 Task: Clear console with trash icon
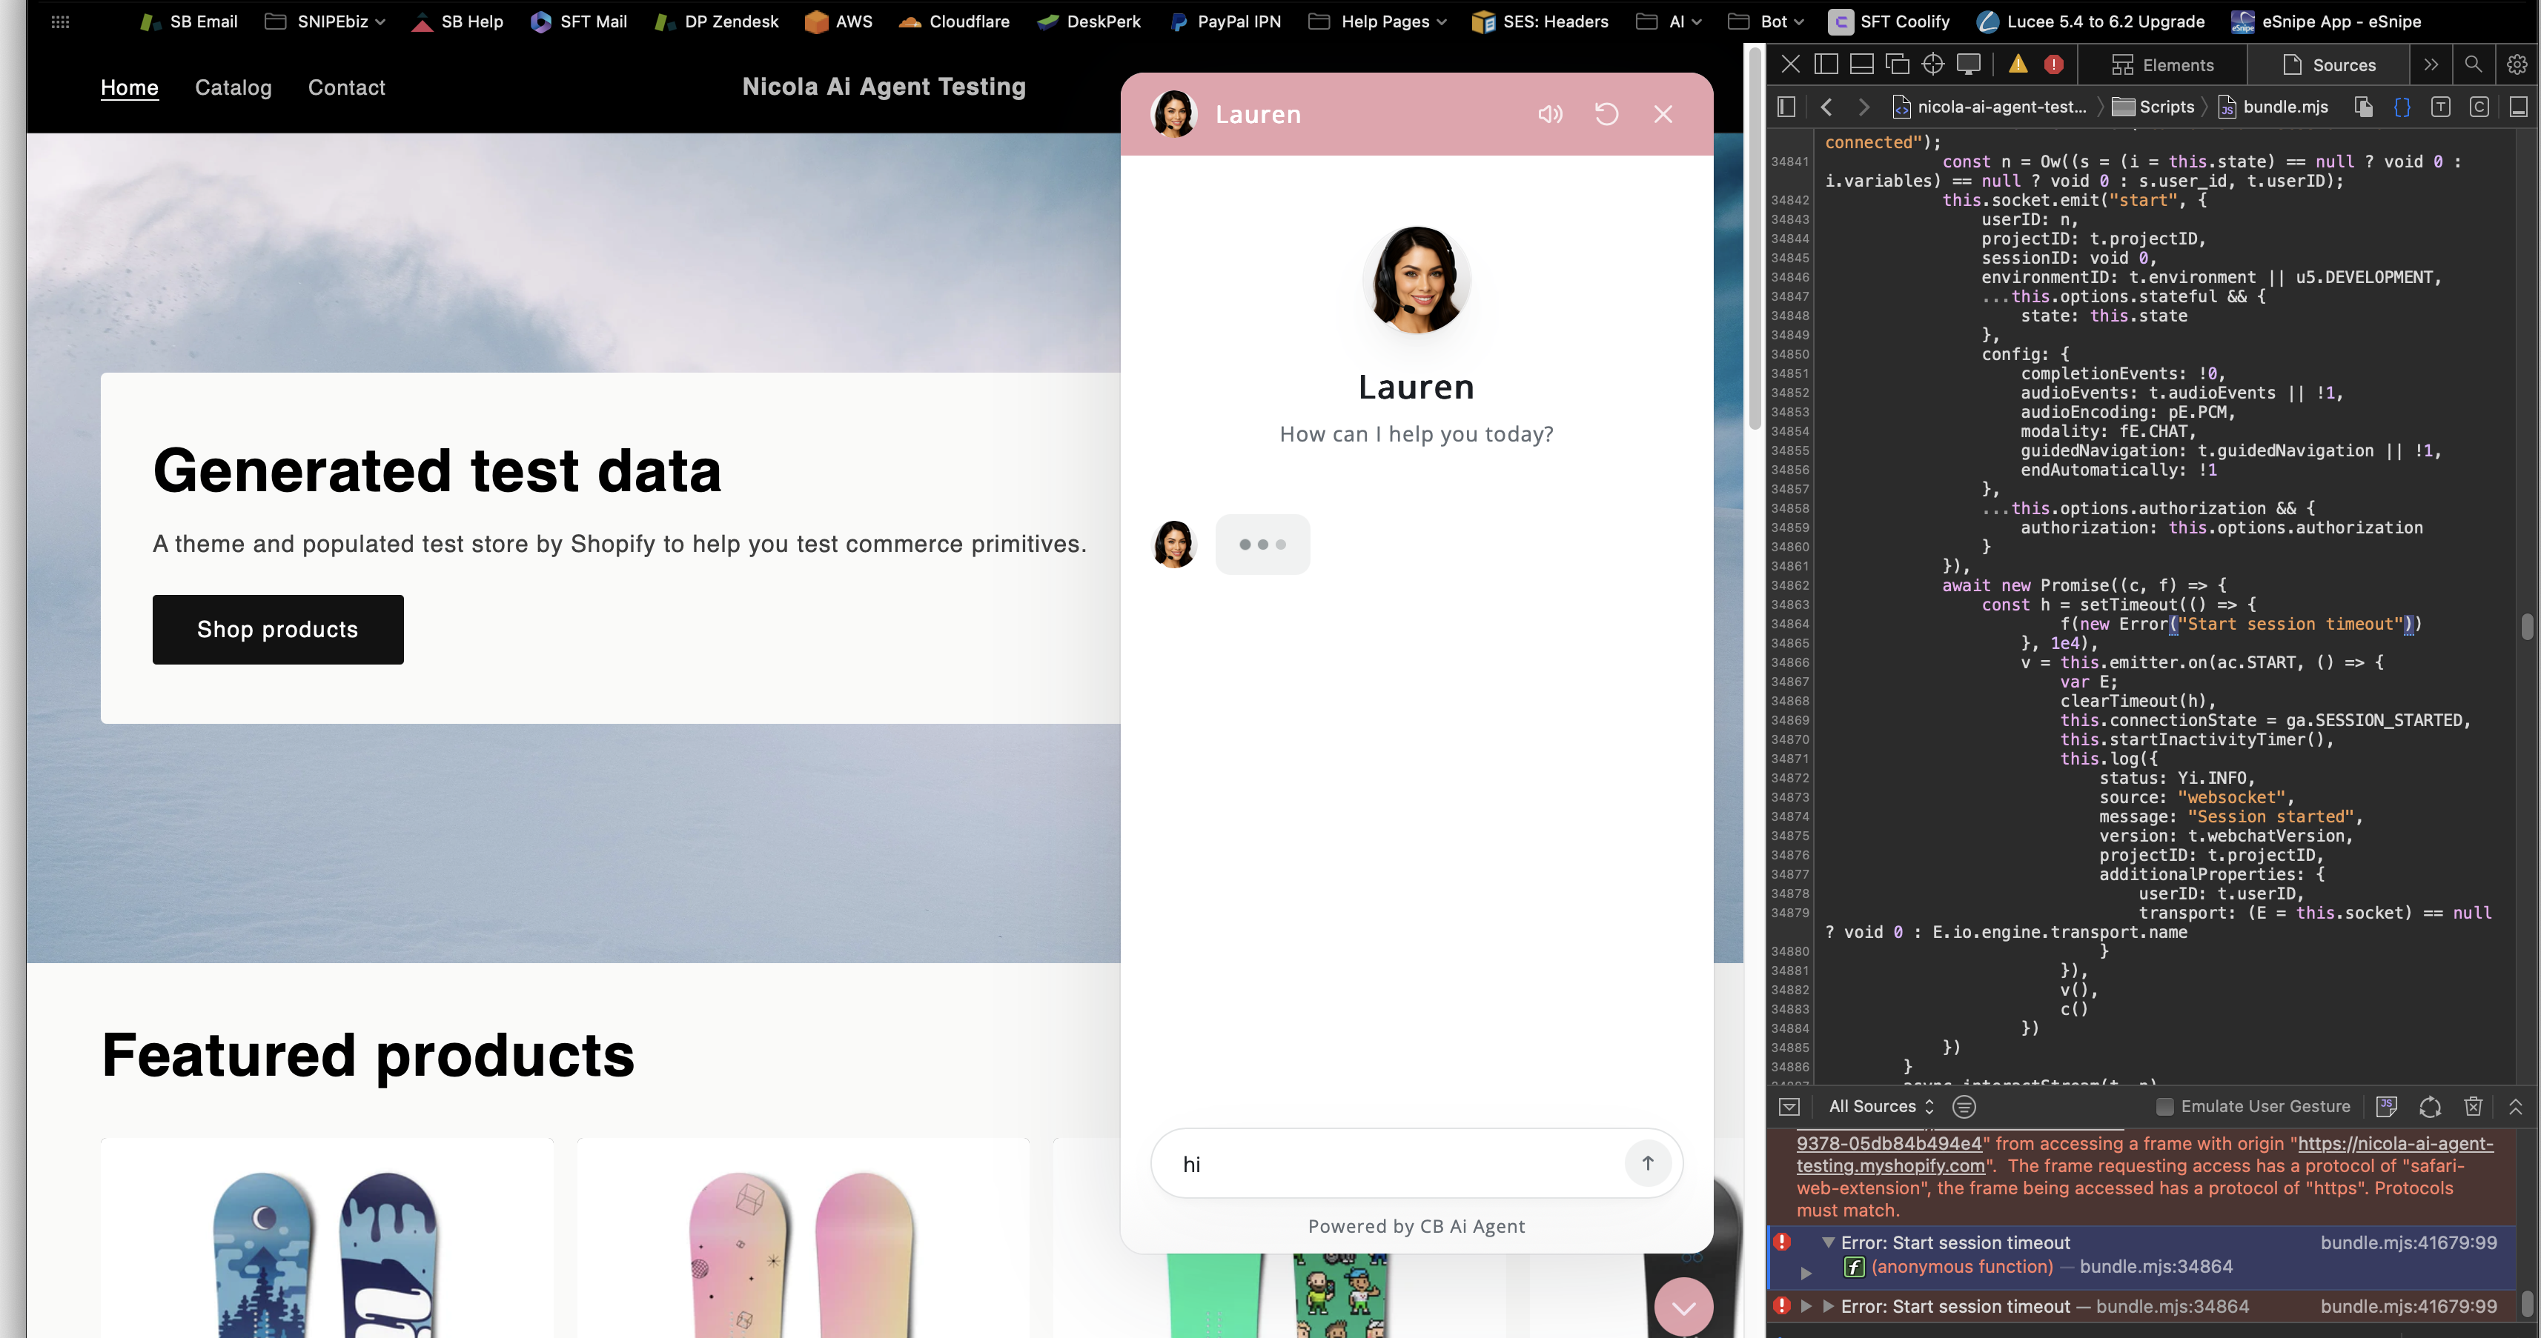pyautogui.click(x=2473, y=1106)
